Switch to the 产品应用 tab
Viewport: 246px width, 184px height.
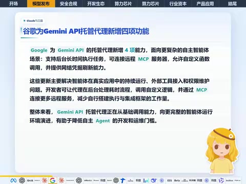click(205, 4)
